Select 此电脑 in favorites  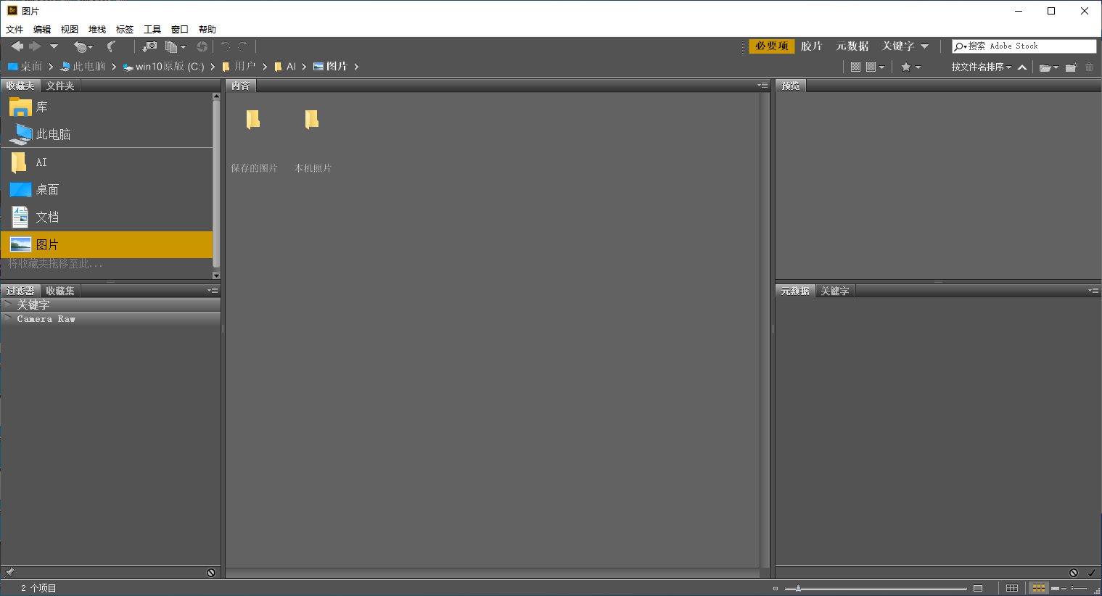pyautogui.click(x=107, y=134)
